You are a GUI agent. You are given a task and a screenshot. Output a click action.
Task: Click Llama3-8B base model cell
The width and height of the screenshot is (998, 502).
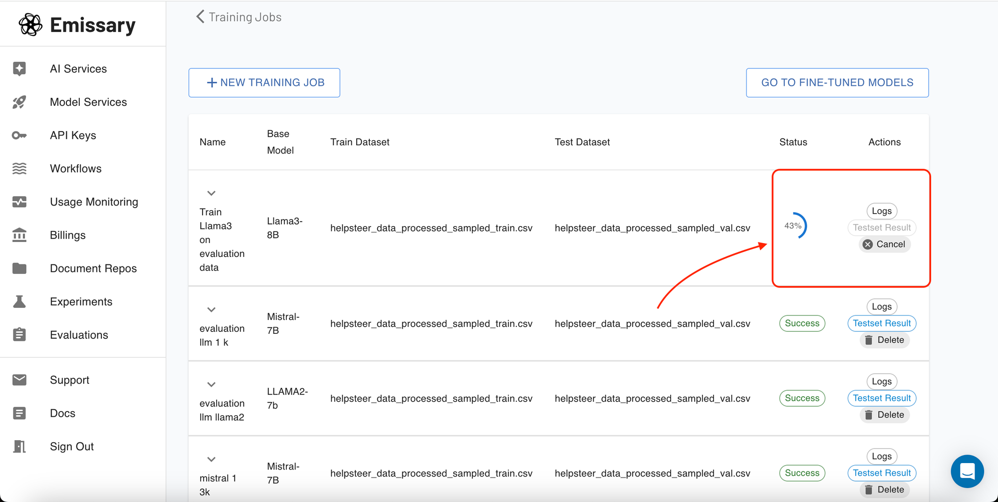point(285,228)
